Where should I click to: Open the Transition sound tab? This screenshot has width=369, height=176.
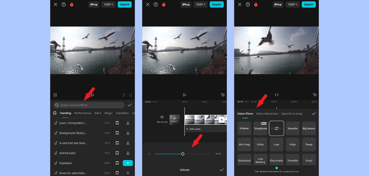click(122, 113)
